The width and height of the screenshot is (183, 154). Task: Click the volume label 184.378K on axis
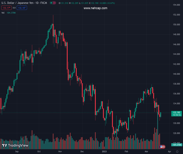click(177, 145)
